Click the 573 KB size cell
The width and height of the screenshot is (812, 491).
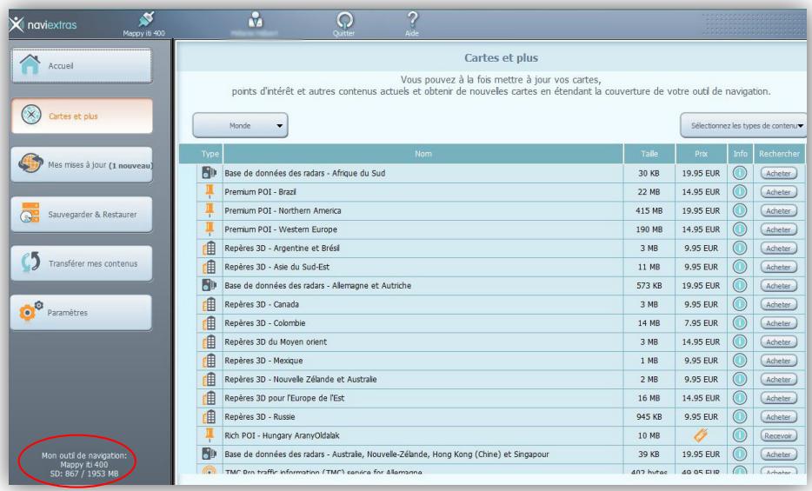pyautogui.click(x=649, y=286)
